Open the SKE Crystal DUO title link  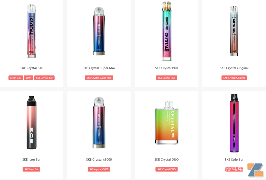click(166, 159)
